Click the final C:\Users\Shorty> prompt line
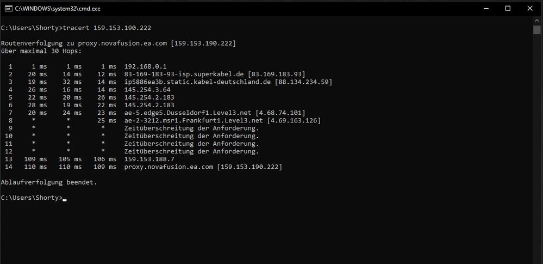Image resolution: width=543 pixels, height=264 pixels. pos(32,198)
